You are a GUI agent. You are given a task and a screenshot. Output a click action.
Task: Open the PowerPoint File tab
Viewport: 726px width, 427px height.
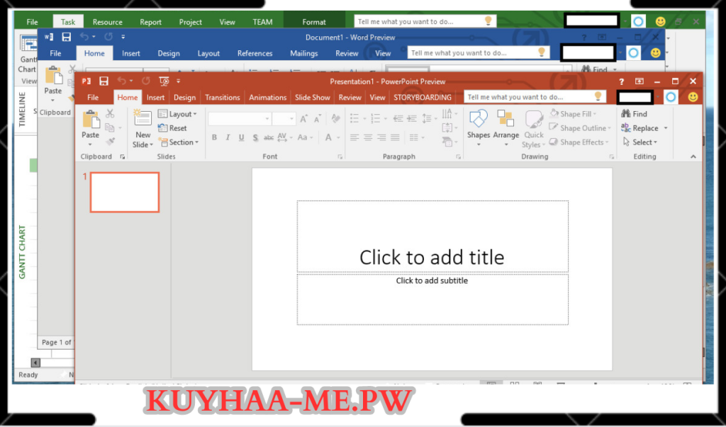[x=93, y=97]
